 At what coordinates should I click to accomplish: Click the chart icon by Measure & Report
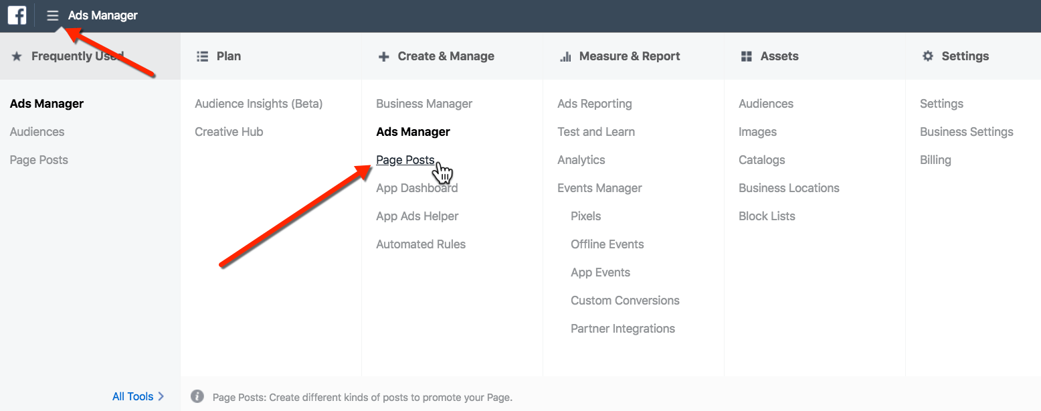pos(564,56)
